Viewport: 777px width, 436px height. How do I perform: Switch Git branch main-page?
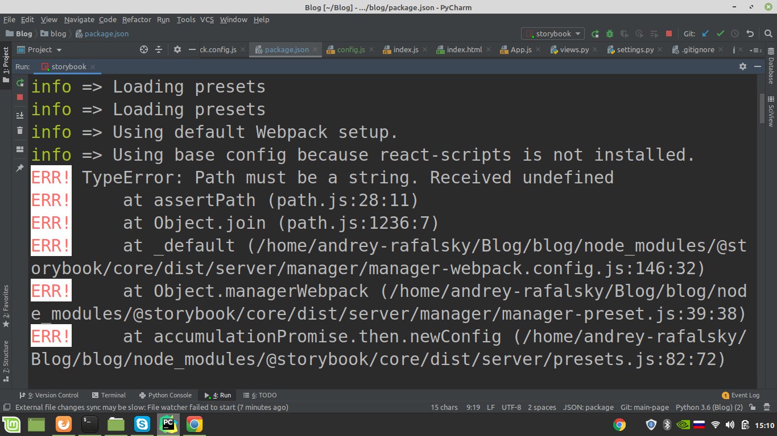coord(644,408)
